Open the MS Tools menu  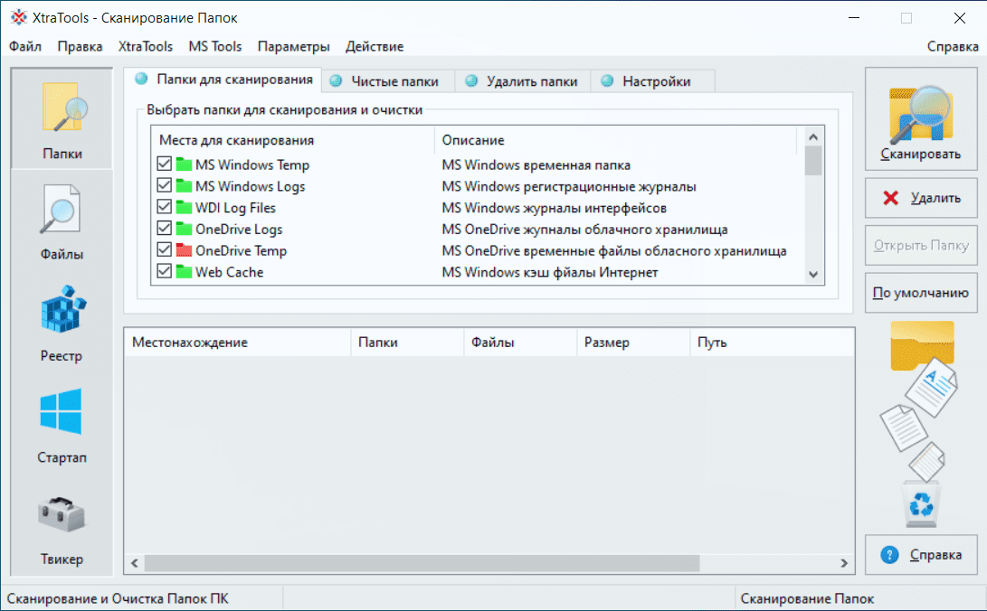[x=214, y=46]
